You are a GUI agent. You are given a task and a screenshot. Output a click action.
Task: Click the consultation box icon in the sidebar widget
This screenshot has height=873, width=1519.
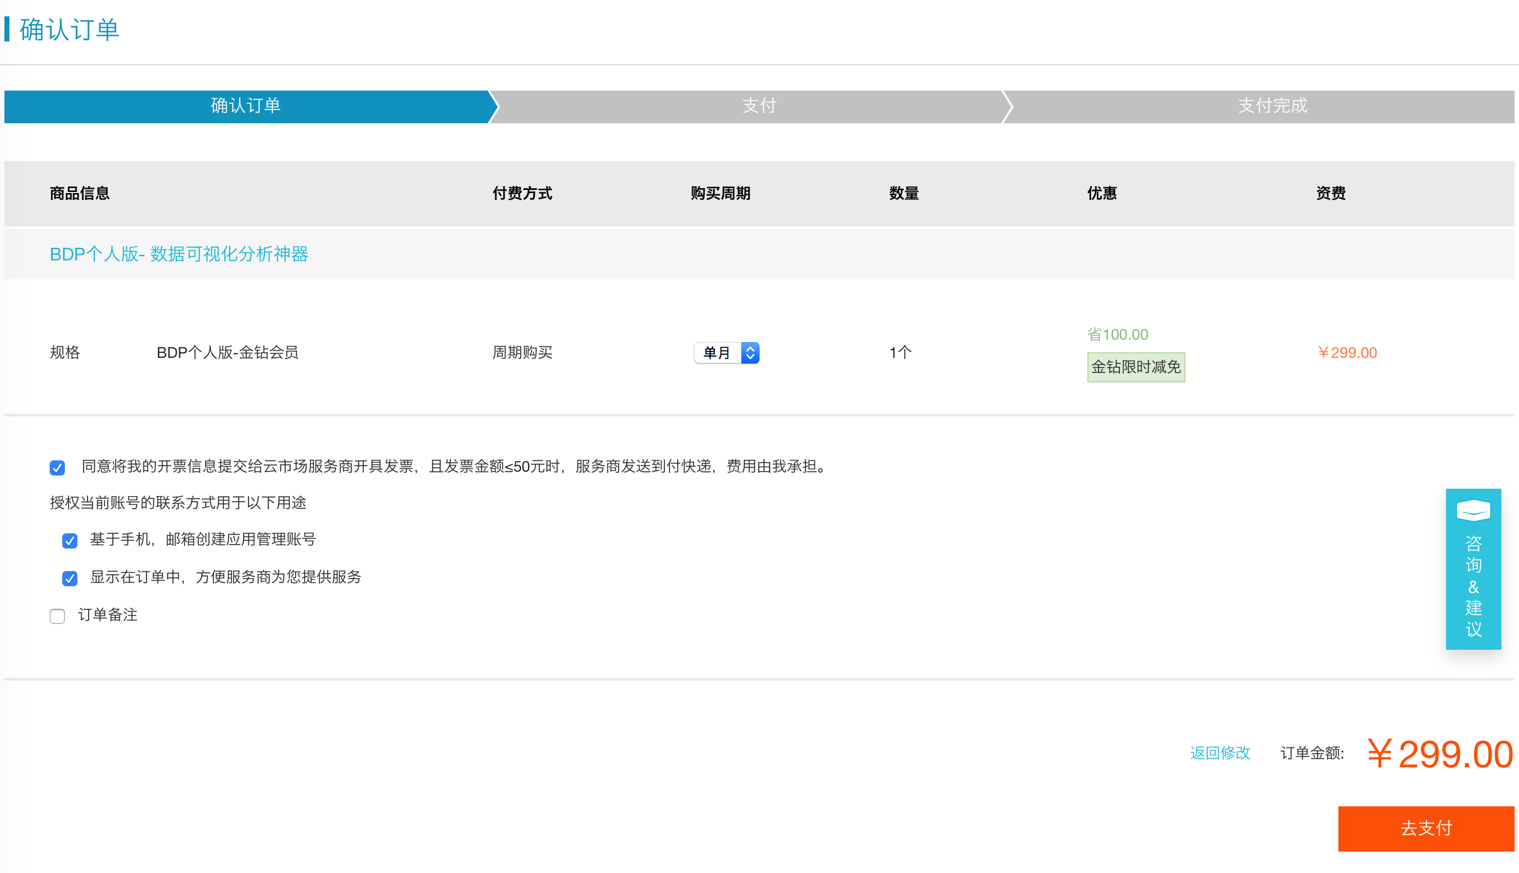click(1473, 510)
